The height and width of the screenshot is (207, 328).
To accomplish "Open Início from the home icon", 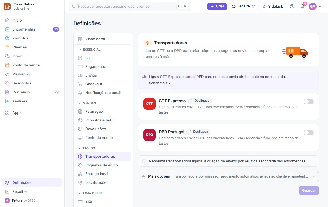I will pyautogui.click(x=7, y=20).
